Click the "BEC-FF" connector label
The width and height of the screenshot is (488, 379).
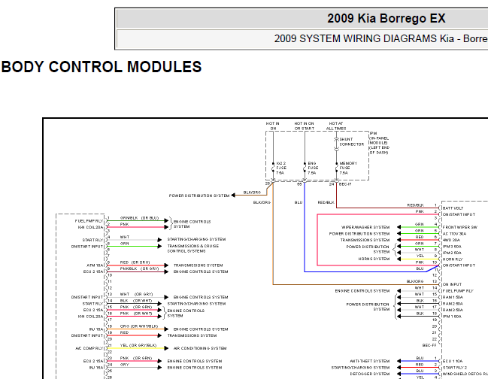pyautogui.click(x=429, y=345)
